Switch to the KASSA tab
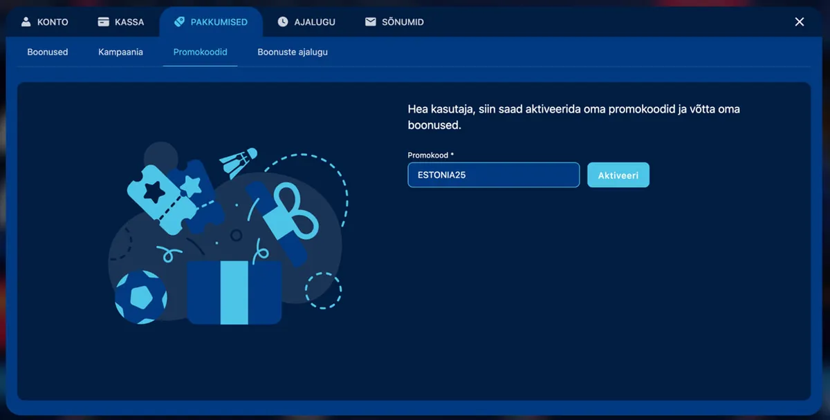Screen dimensions: 830x420 click(121, 22)
